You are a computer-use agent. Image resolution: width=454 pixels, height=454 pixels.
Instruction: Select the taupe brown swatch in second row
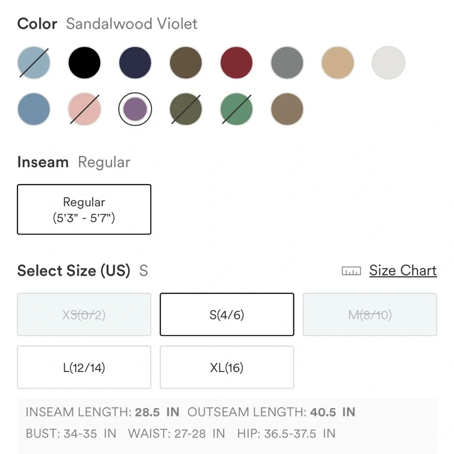[287, 109]
